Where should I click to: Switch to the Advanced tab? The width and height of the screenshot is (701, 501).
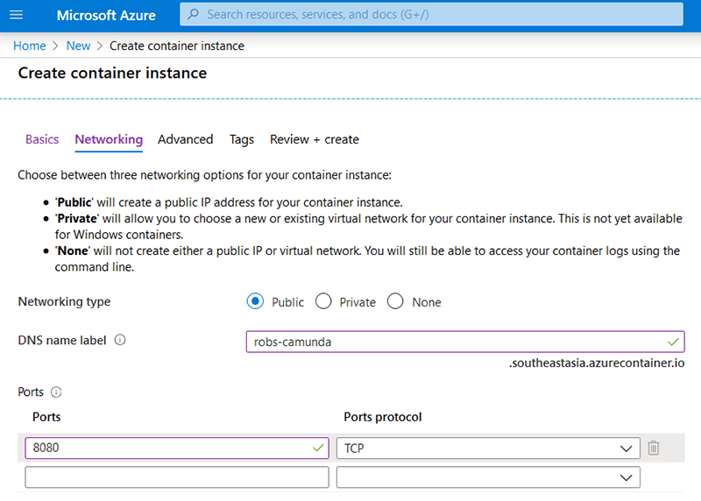pos(185,139)
